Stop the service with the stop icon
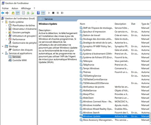Screen dimensions: 151x125 coord(53,13)
